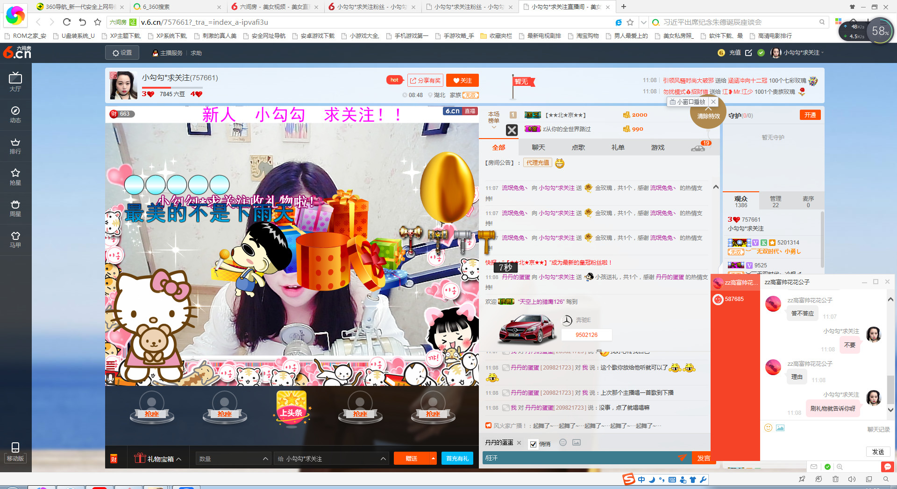
Task: Toggle checkbox on 这个歌你放给他 message row
Action: click(505, 368)
